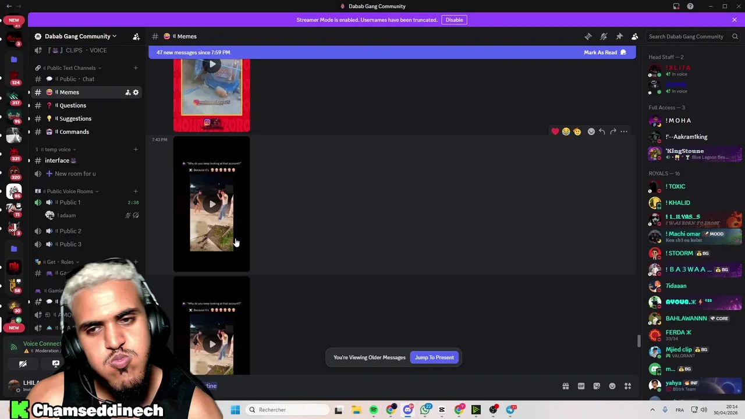Open the sticker picker
The height and width of the screenshot is (419, 745).
click(x=597, y=386)
